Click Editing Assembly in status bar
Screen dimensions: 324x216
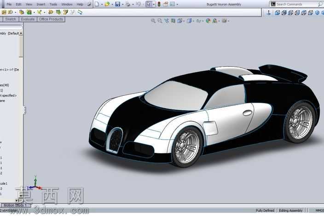pyautogui.click(x=290, y=210)
